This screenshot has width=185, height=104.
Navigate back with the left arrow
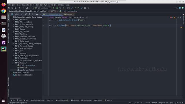tap(20, 8)
